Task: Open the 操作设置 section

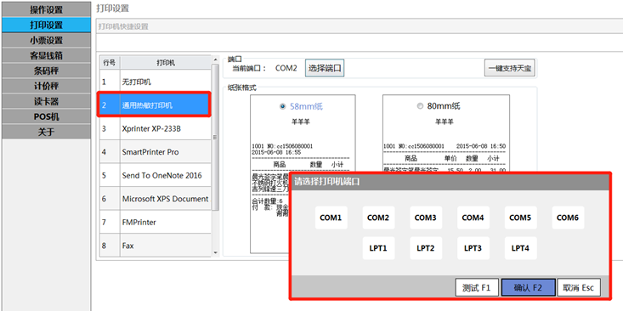Action: pos(46,9)
